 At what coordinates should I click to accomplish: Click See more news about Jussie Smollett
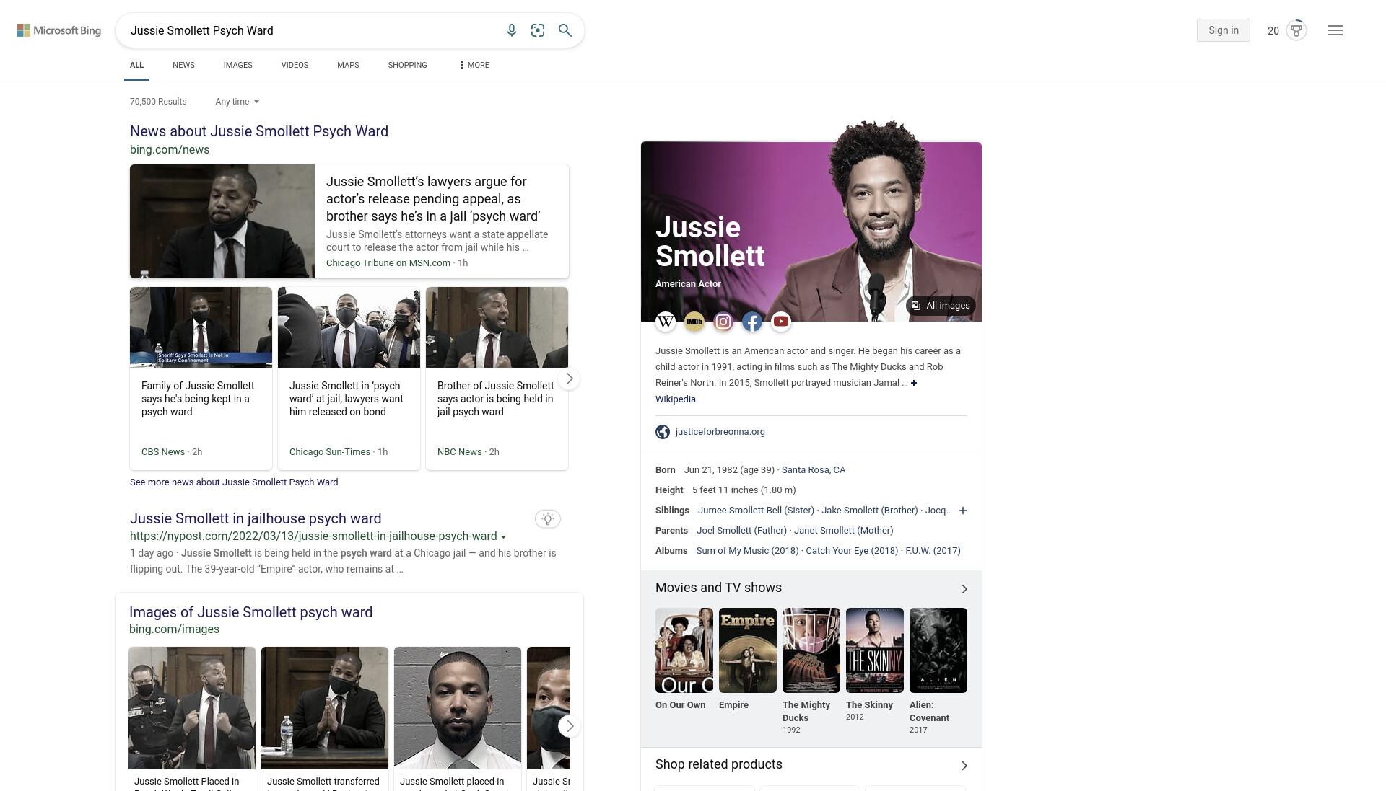(x=234, y=482)
